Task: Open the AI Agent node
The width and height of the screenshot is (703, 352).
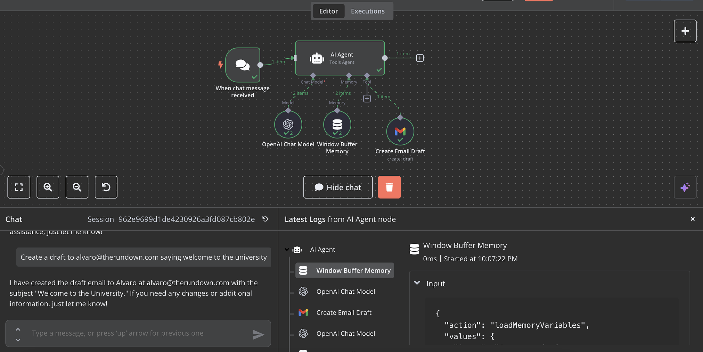Action: tap(340, 58)
